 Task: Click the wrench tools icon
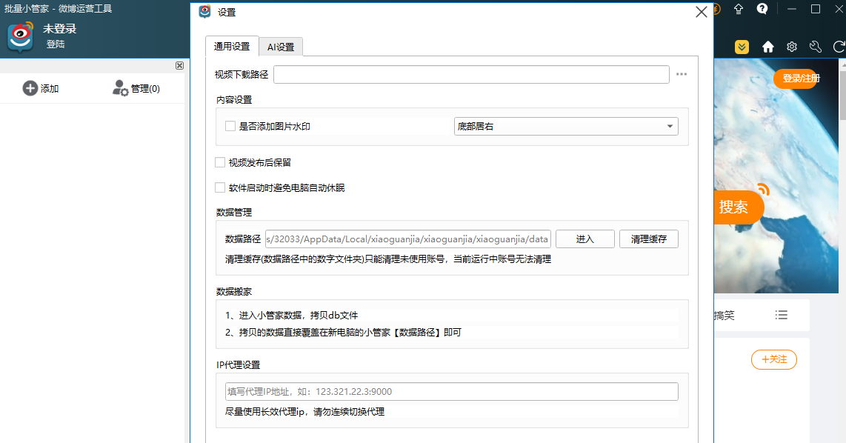tap(816, 47)
